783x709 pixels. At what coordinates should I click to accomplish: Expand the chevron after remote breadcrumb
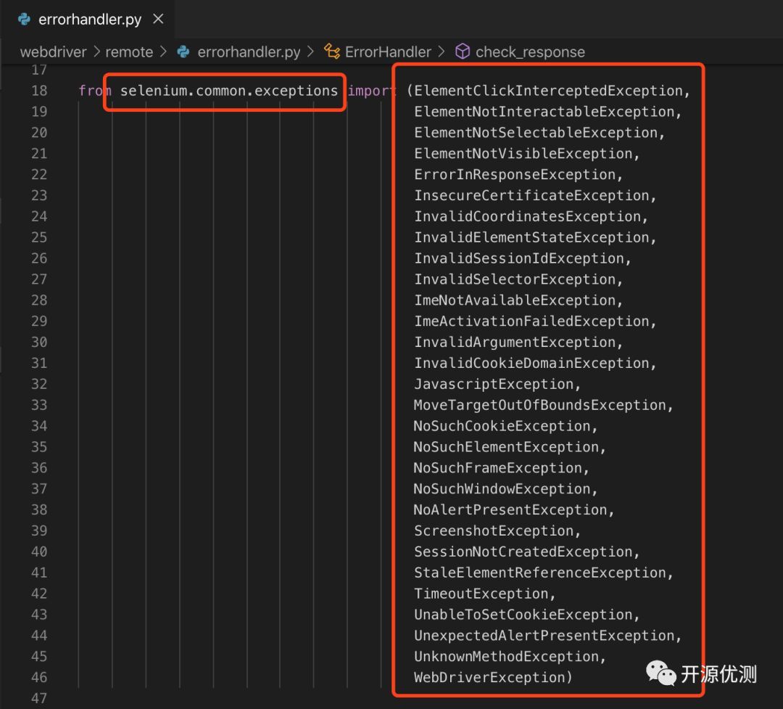point(163,52)
